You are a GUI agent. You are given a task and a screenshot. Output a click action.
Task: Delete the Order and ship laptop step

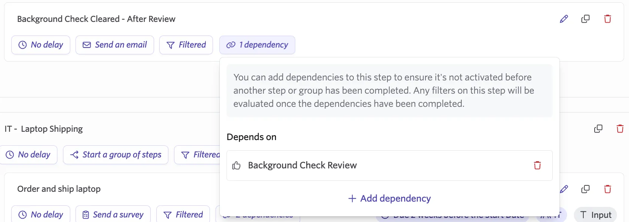[607, 189]
